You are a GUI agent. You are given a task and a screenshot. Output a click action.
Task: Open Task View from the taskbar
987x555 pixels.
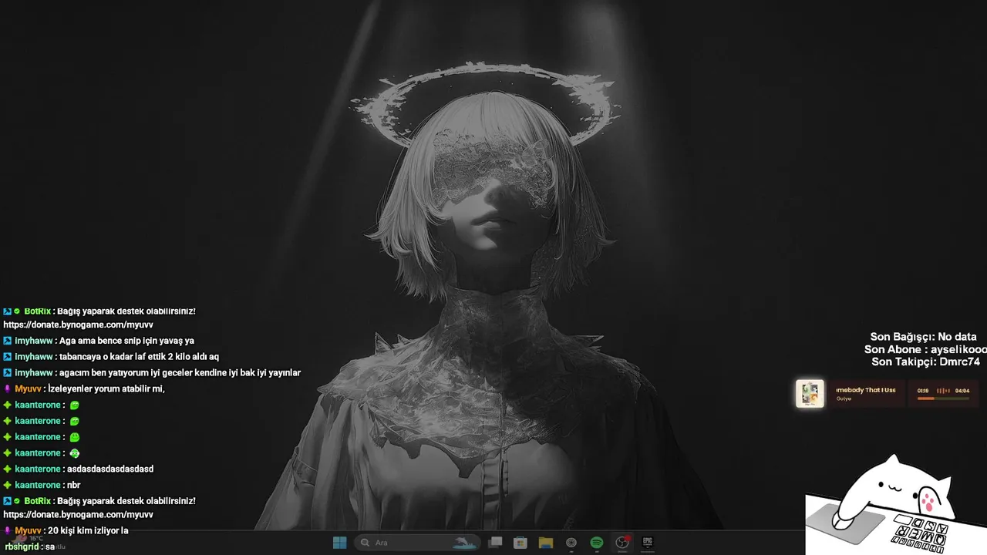[x=495, y=543]
